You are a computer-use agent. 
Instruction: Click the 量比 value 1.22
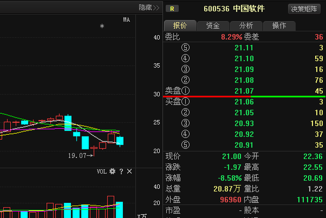click(x=315, y=189)
